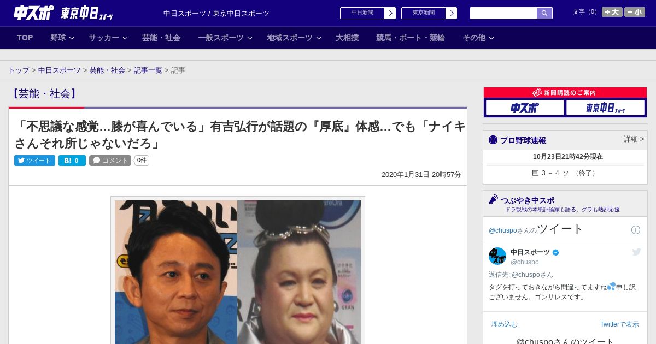656x344 pixels.
Task: Click the 新聞購読のご案内 banner title
Action: (x=565, y=93)
